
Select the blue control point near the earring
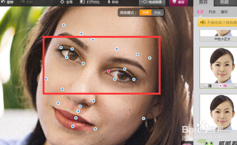(144, 118)
